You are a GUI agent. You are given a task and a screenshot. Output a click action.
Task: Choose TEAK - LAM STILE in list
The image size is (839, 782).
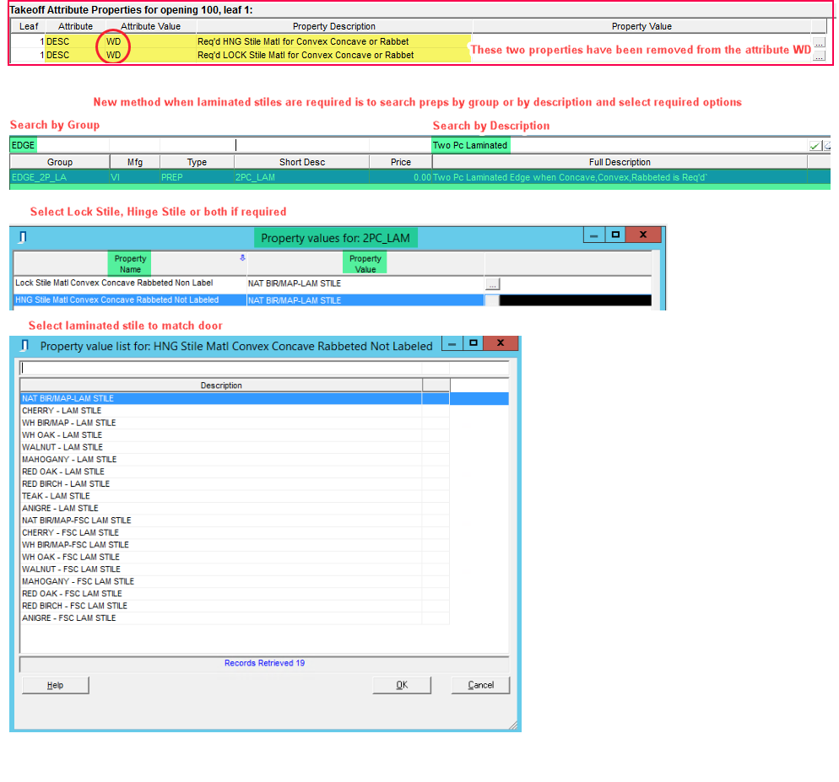(56, 496)
